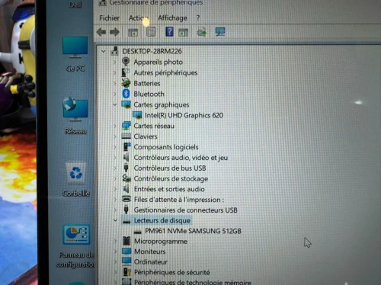Image resolution: width=381 pixels, height=285 pixels.
Task: Select Périphériques de sécurité label
Action: pyautogui.click(x=172, y=272)
